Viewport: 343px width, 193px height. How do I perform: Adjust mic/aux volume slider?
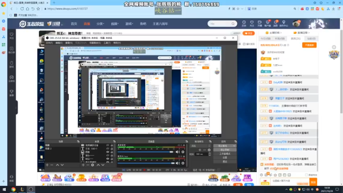click(146, 163)
